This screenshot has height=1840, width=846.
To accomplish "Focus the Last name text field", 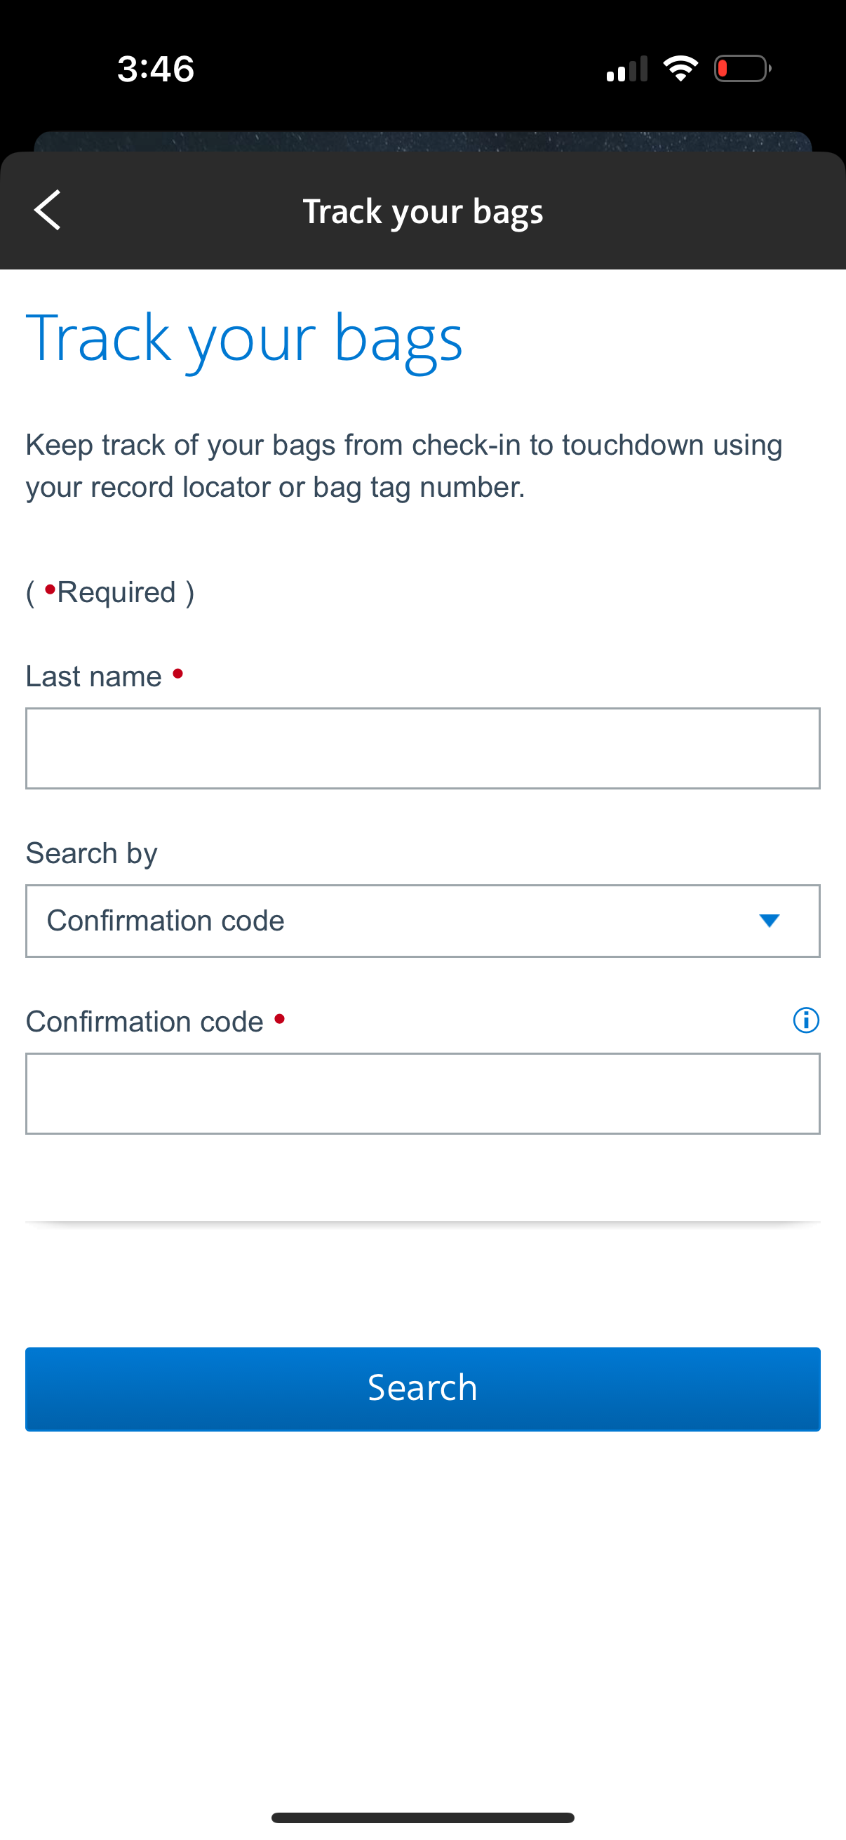I will click(x=422, y=748).
